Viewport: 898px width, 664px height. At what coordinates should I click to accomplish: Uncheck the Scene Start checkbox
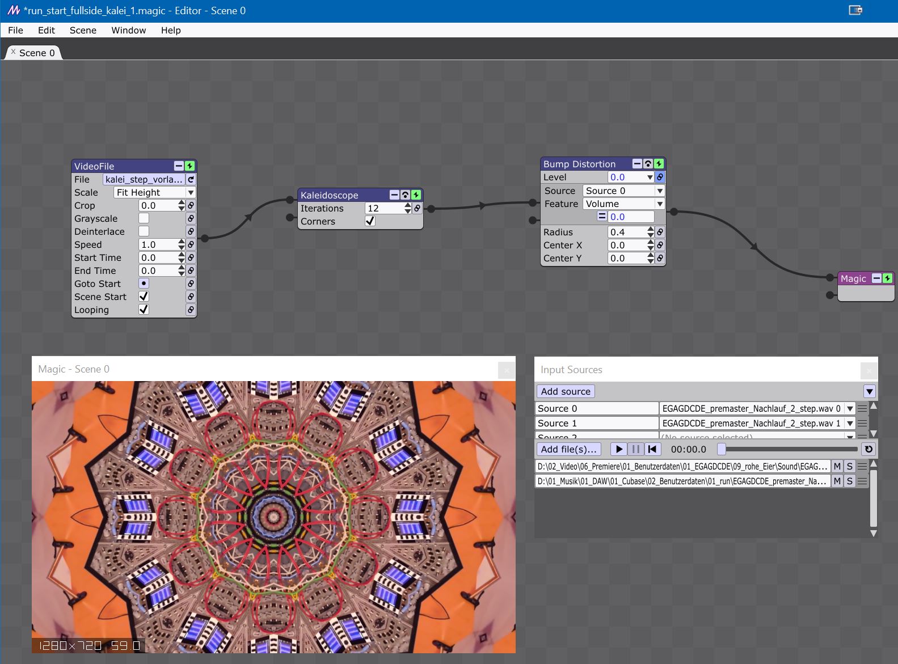point(144,297)
